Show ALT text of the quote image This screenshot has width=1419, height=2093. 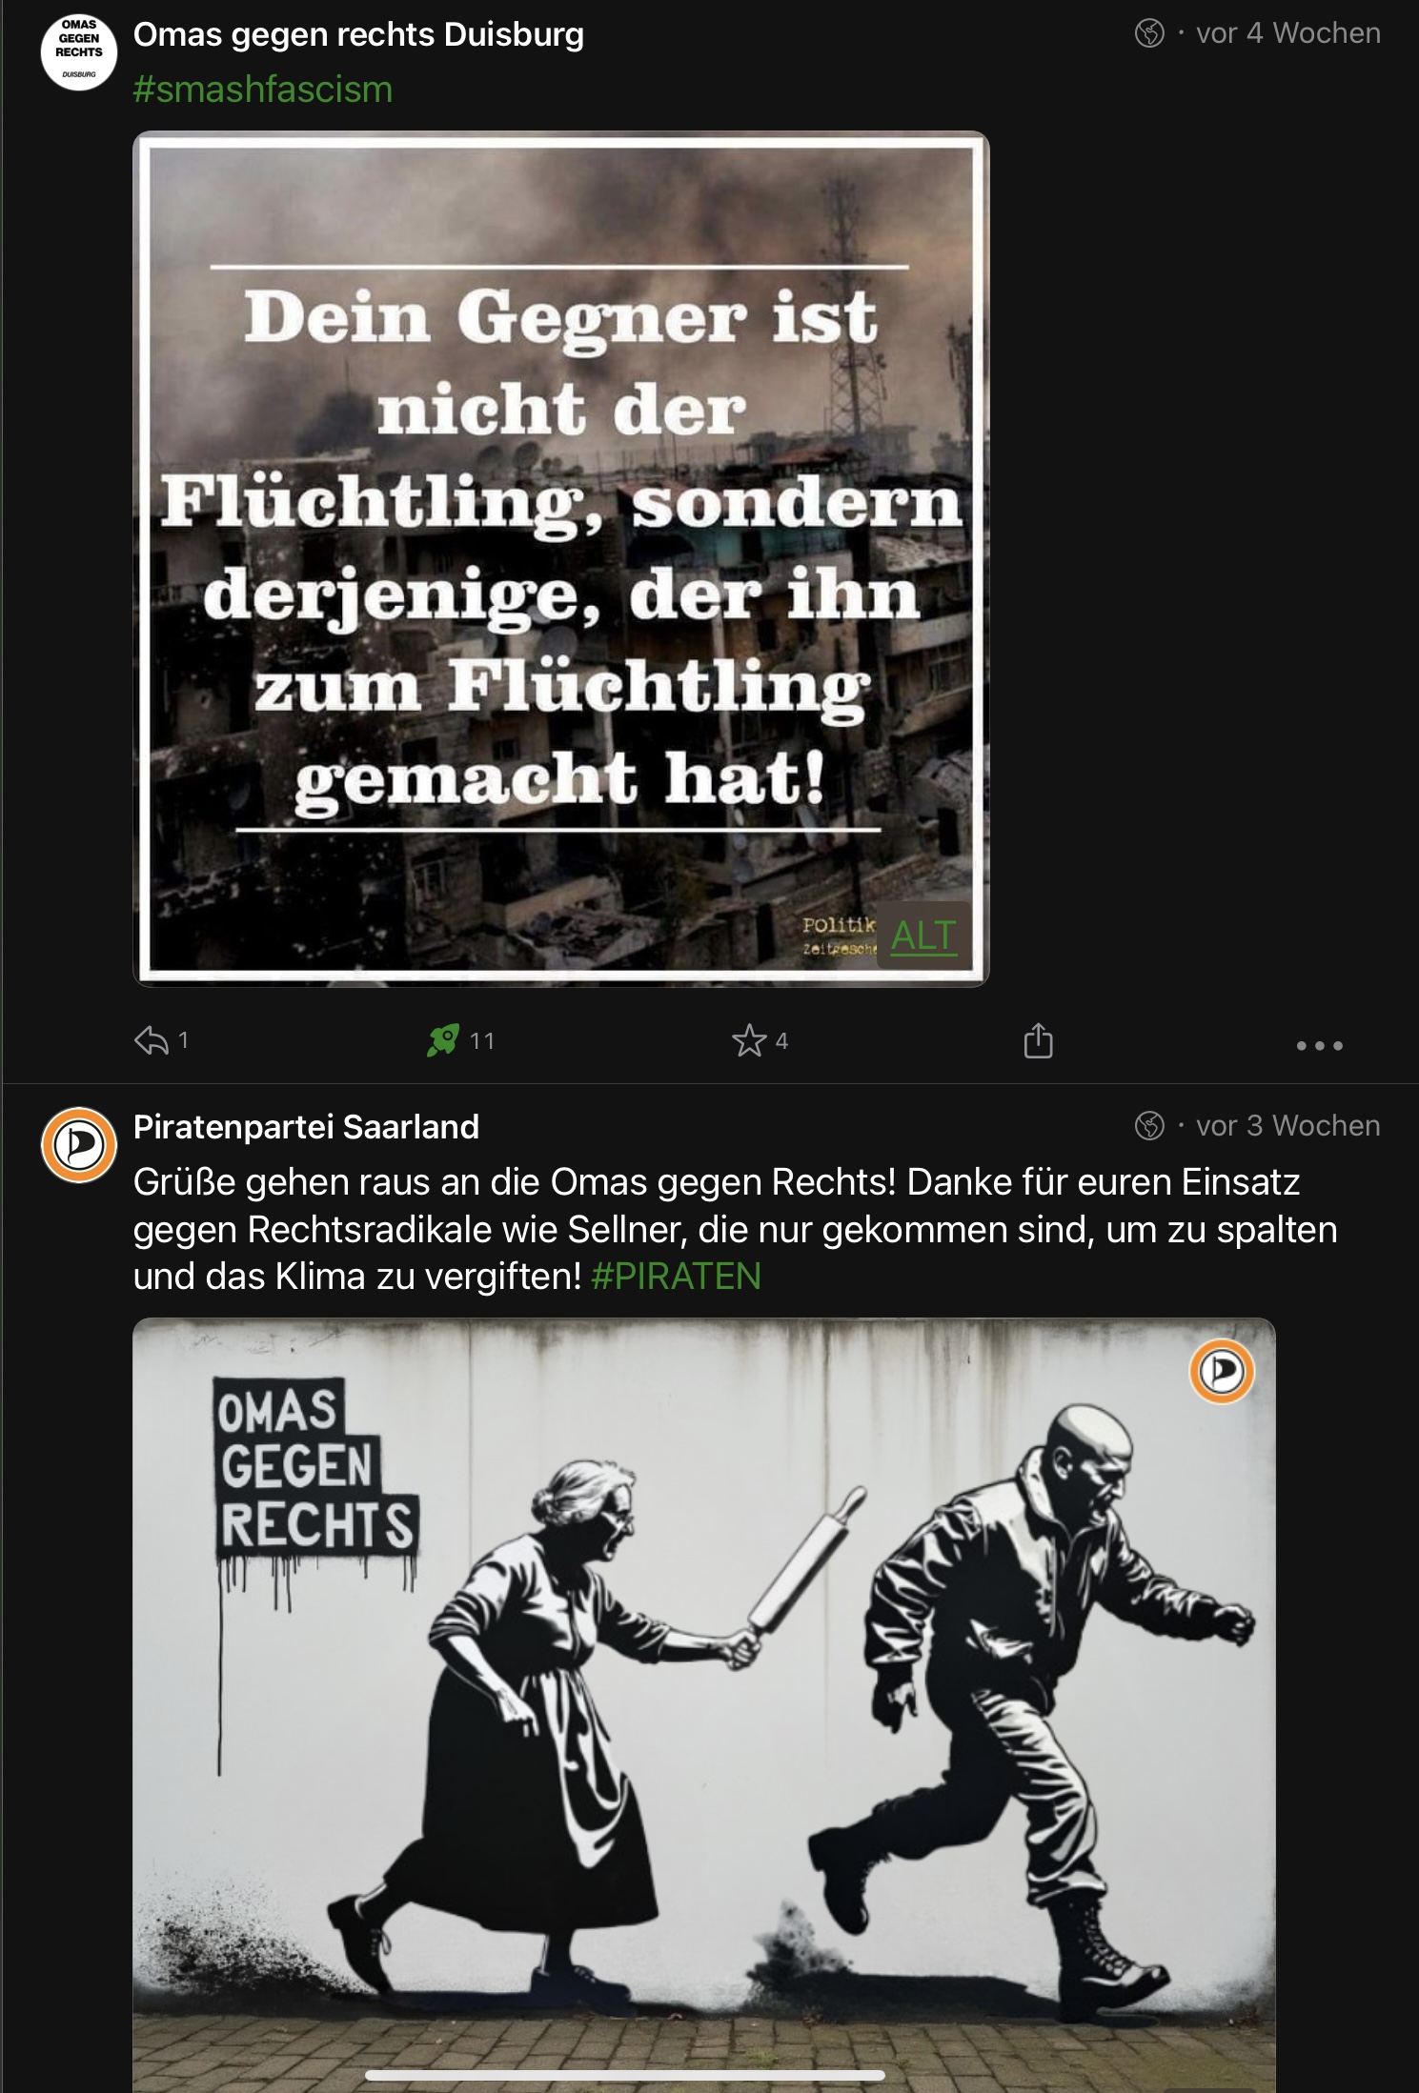923,936
